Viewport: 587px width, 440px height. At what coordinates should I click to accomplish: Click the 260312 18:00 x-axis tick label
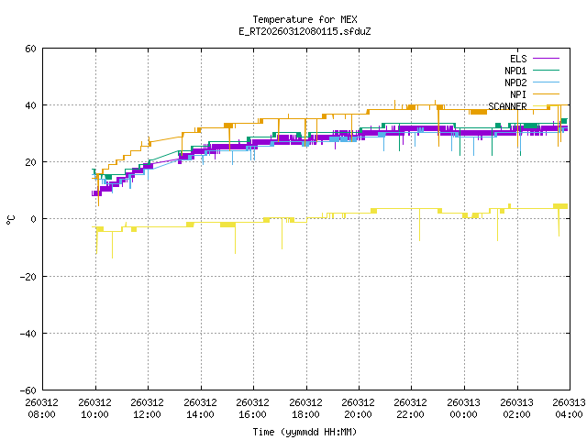click(x=305, y=408)
